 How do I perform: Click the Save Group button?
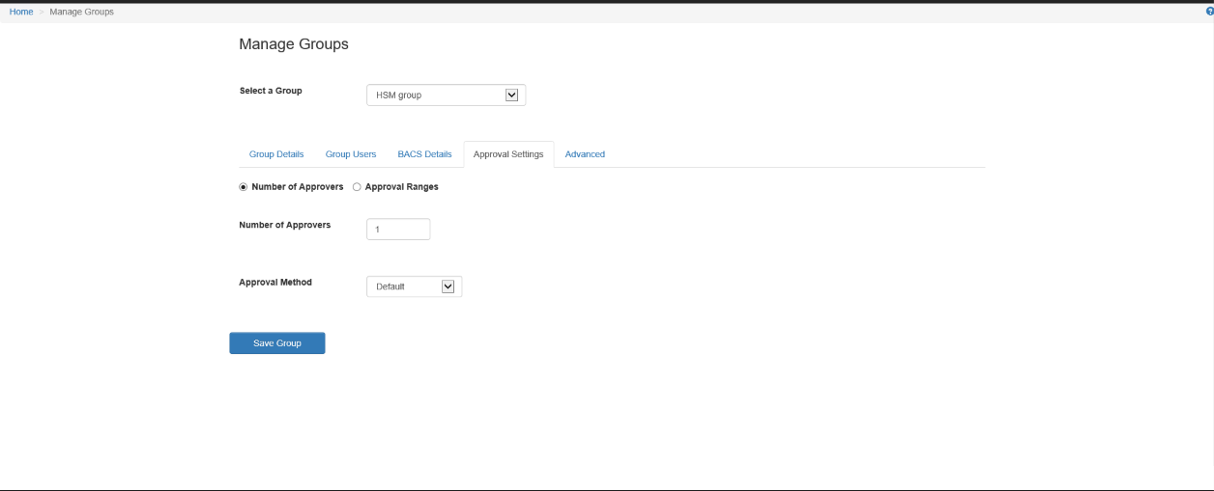pyautogui.click(x=277, y=343)
